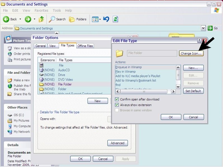Toggle Always show extension checkbox
This screenshot has width=223, height=167.
[x=117, y=105]
